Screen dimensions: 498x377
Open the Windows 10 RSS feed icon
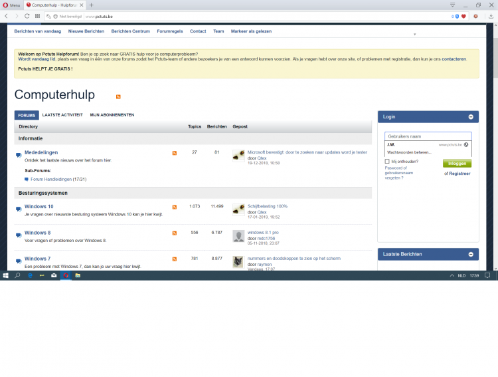click(175, 207)
